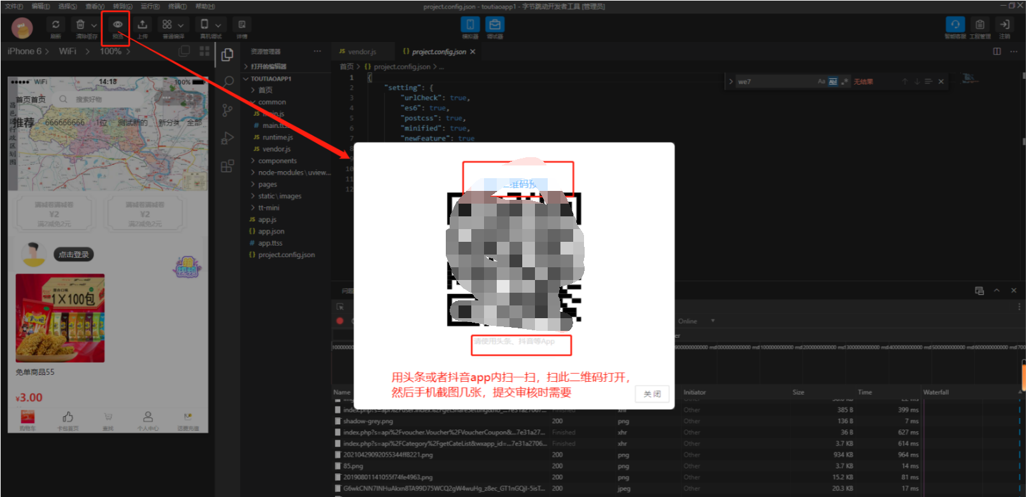Open the Extensions icon in the activity bar
Image resolution: width=1026 pixels, height=497 pixels.
click(227, 166)
